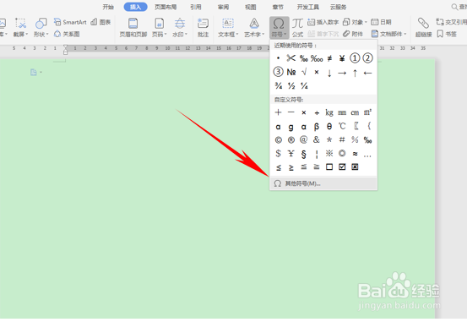The height and width of the screenshot is (322, 467).
Task: Insert the up arrow ↑ symbol
Action: [x=355, y=73]
